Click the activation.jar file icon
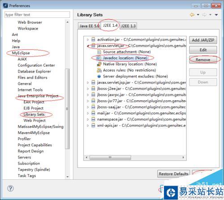 [93, 39]
